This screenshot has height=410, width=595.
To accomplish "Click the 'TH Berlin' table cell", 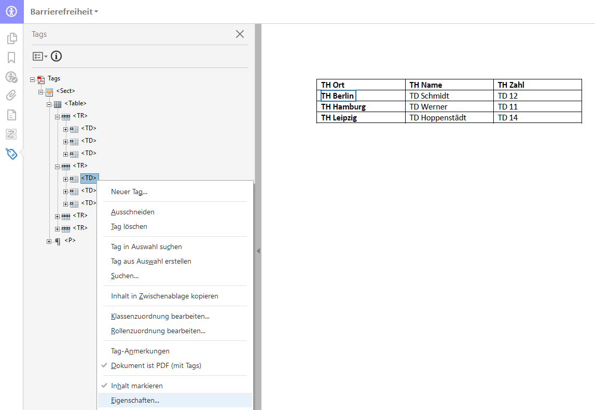I will (338, 95).
